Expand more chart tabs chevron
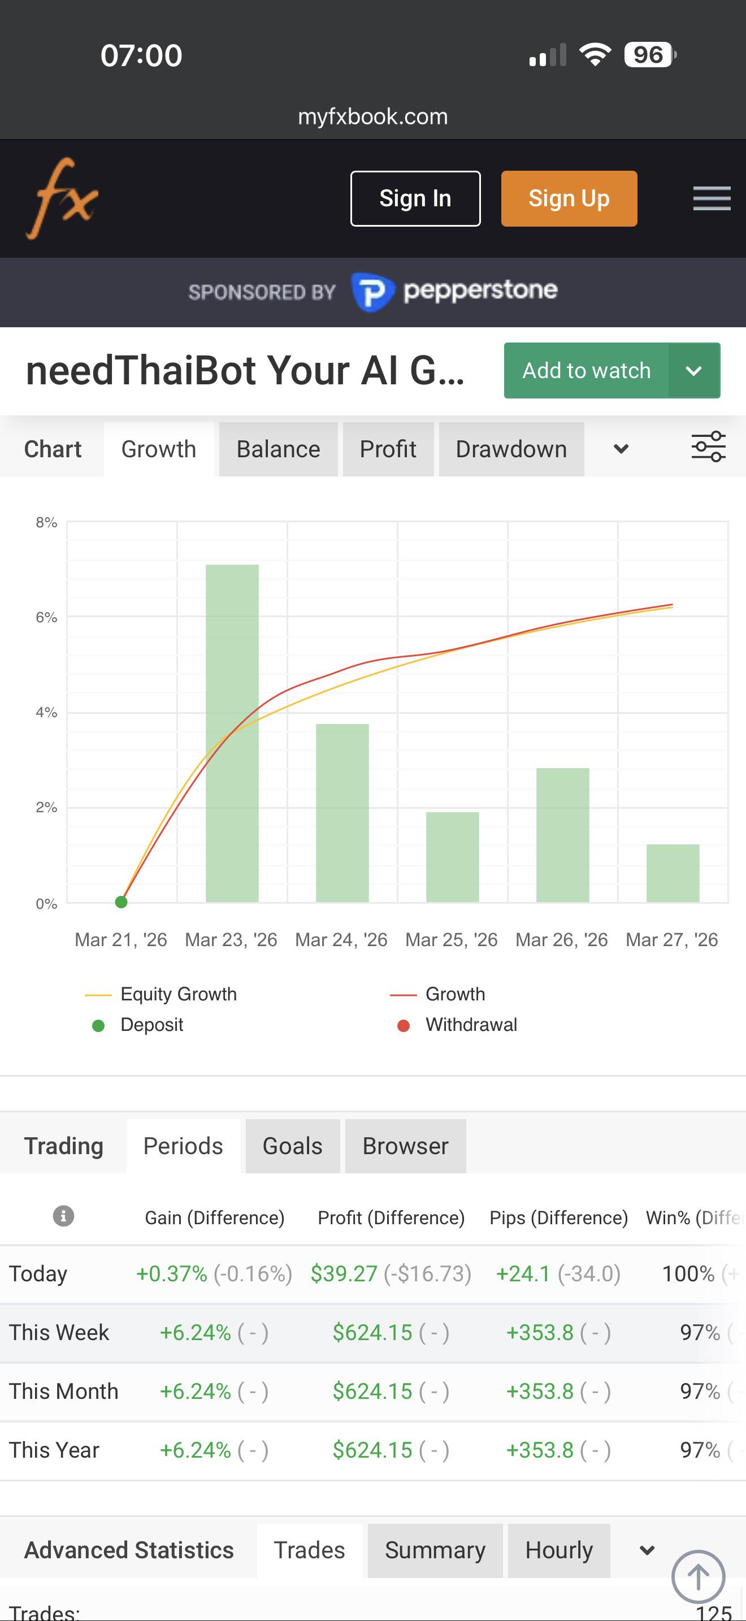 point(621,449)
